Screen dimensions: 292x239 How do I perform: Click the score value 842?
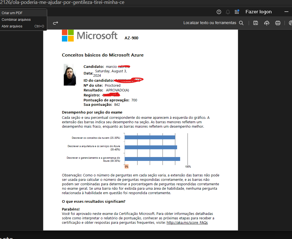point(117,105)
